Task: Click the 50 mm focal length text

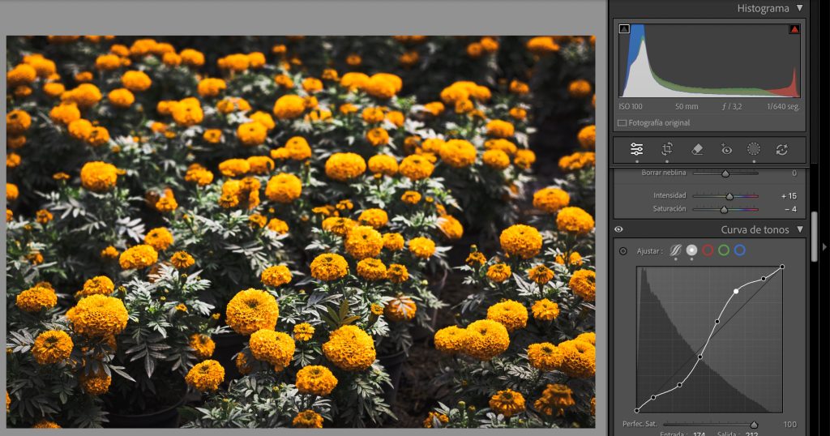Action: pyautogui.click(x=687, y=106)
